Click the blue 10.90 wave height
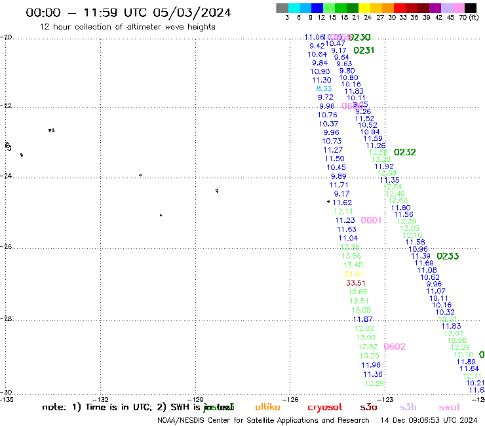Image resolution: width=485 pixels, height=426 pixels. click(320, 72)
